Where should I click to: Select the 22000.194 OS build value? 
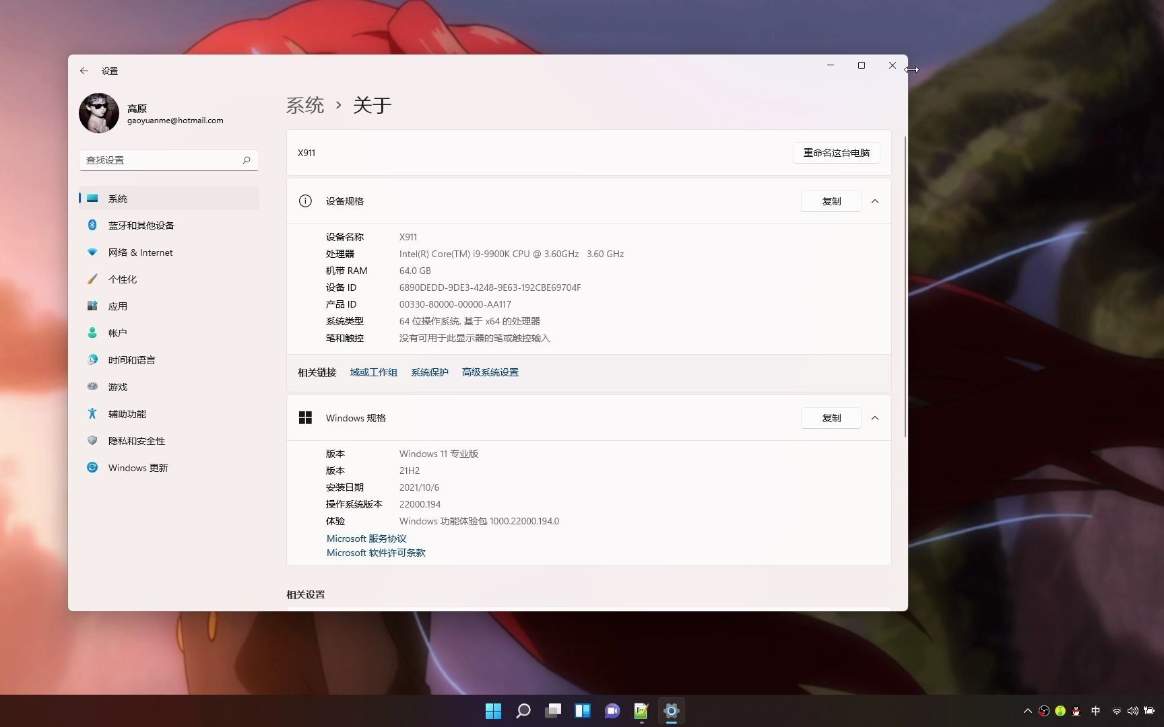pos(420,504)
